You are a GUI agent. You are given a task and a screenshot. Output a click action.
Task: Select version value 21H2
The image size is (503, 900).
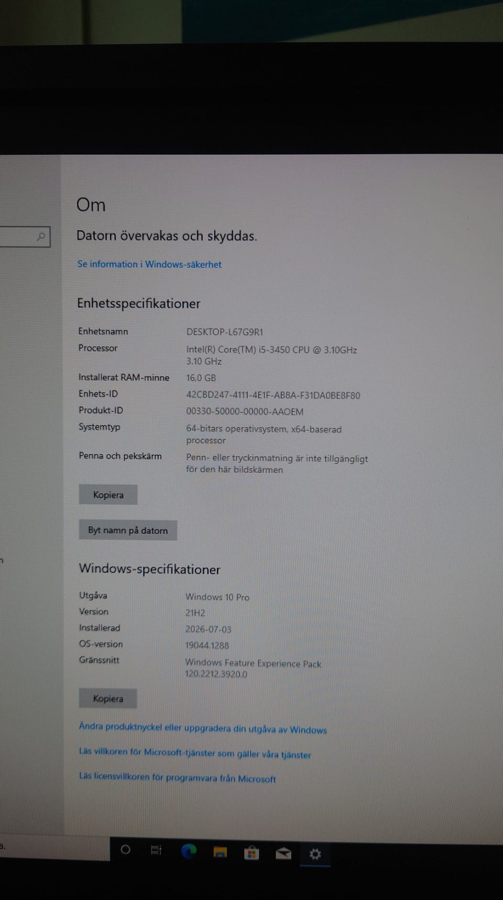195,613
